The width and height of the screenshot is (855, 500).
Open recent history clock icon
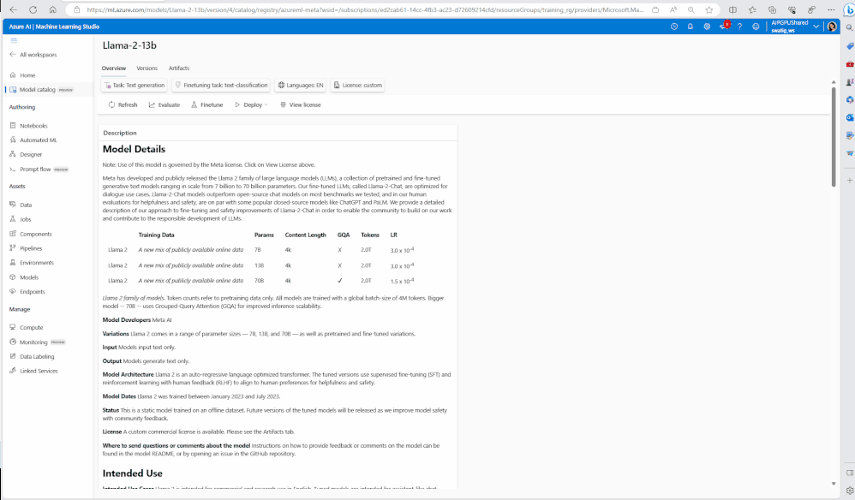[x=674, y=27]
